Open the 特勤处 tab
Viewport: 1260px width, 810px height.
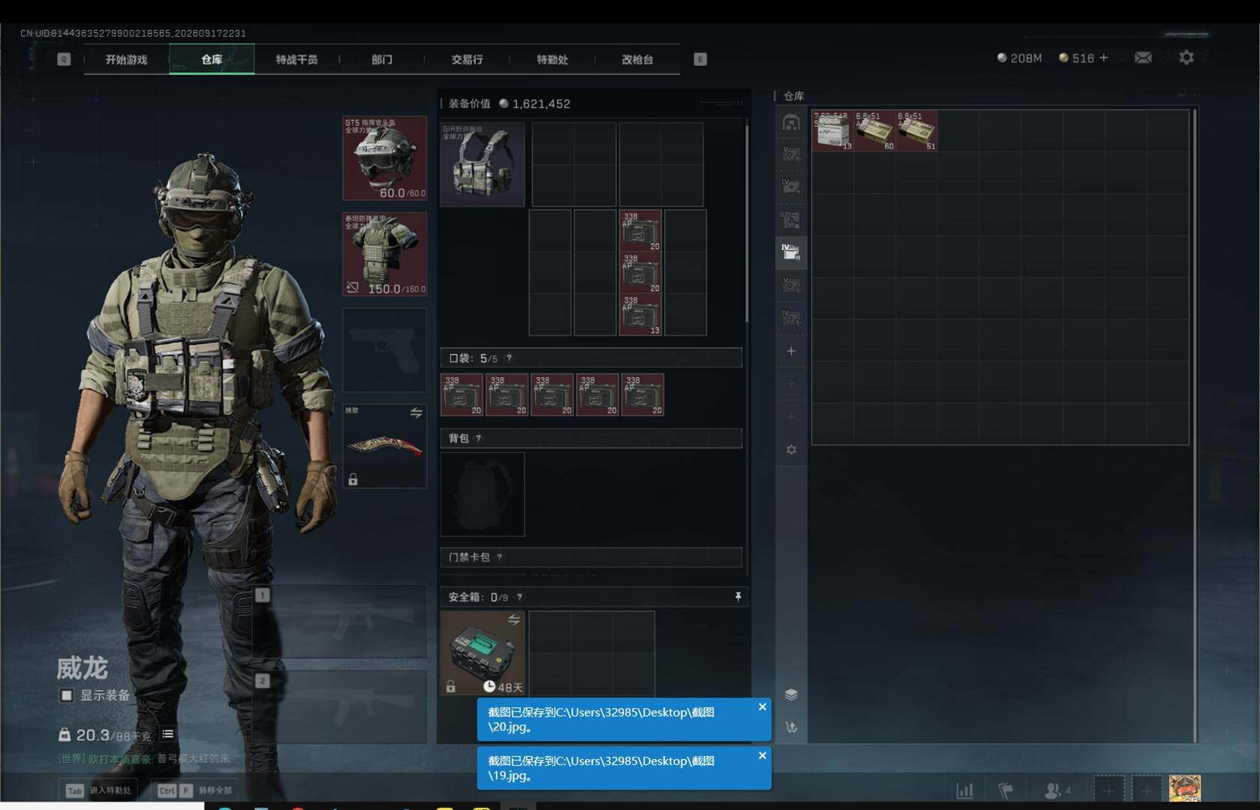[x=552, y=59]
